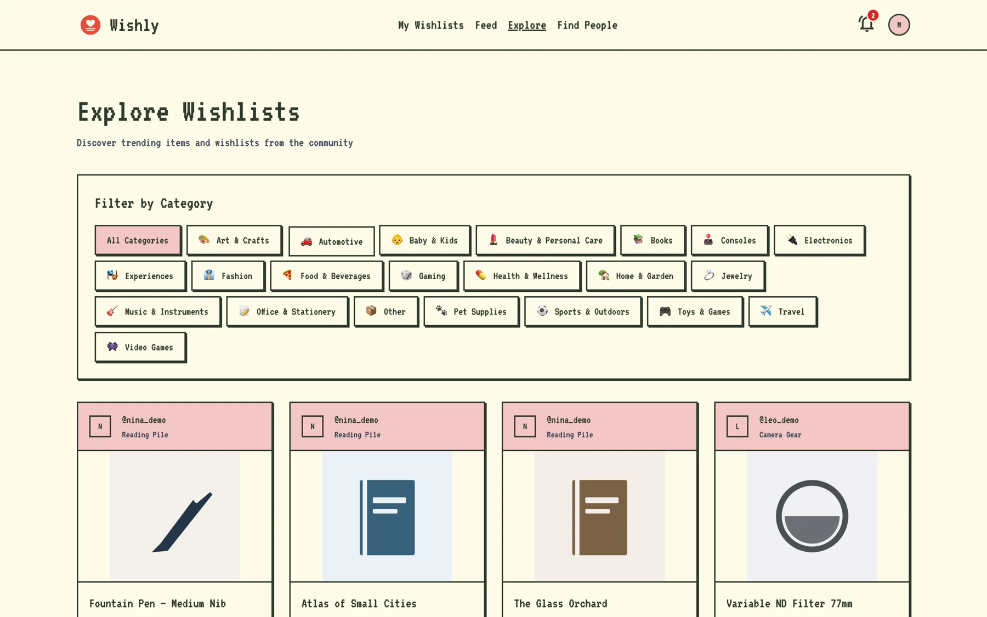Open the Atlas of Small Cities book image

coord(387,516)
